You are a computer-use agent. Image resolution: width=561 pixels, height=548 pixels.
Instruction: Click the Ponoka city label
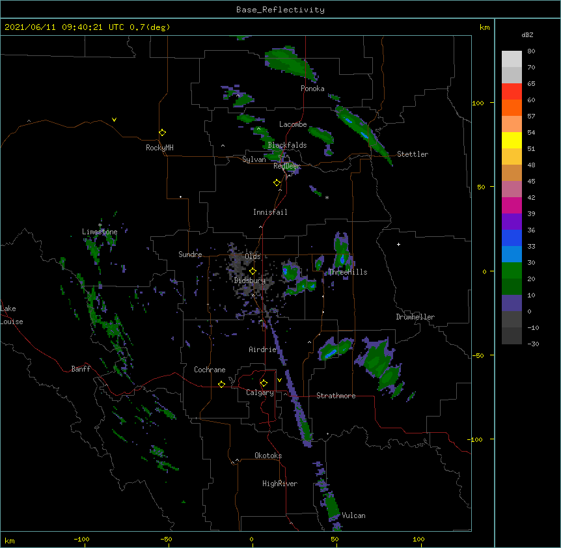[x=312, y=89]
